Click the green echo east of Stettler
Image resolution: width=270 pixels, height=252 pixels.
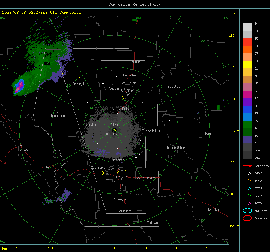coord(218,107)
